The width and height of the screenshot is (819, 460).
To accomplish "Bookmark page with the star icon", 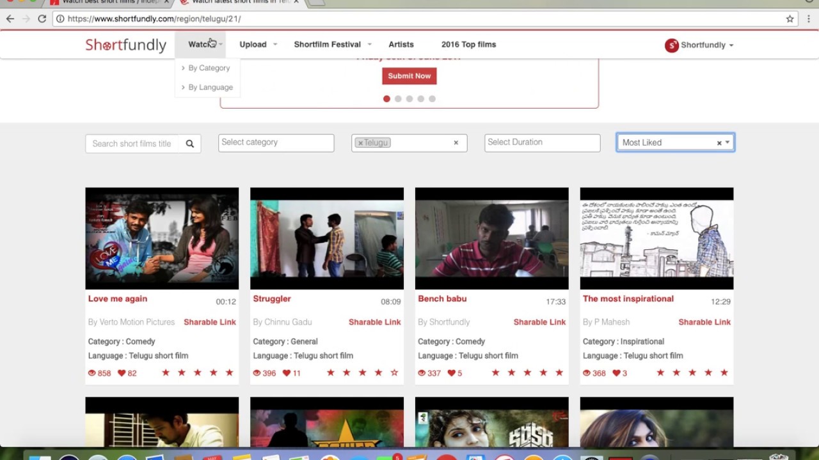I will (790, 19).
